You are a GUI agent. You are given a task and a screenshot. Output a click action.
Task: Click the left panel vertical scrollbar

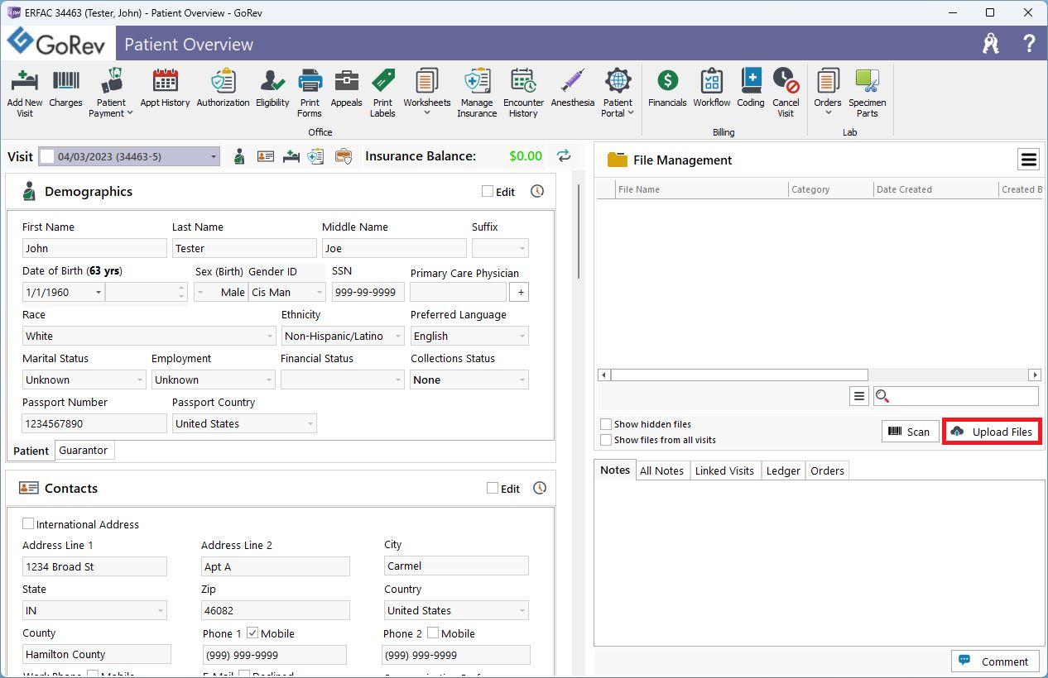click(579, 232)
